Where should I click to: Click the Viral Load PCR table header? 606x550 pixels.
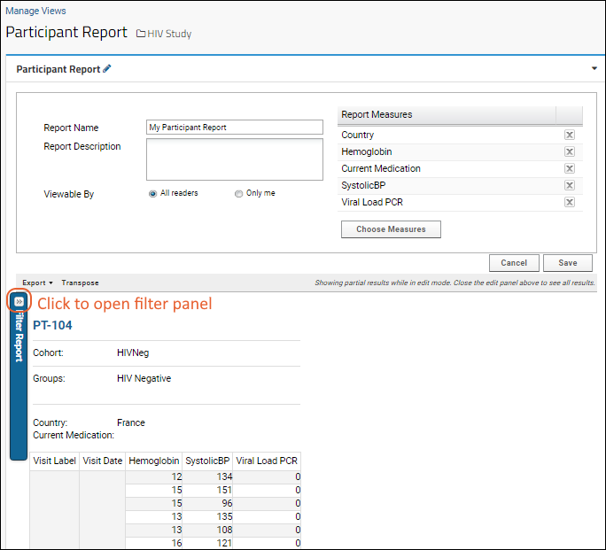point(267,461)
